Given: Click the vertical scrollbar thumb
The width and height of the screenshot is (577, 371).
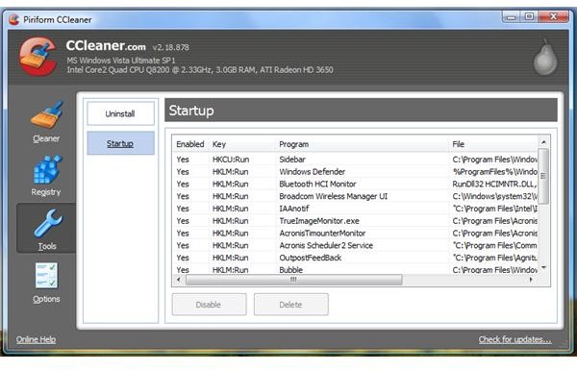Looking at the screenshot, I should click(543, 176).
